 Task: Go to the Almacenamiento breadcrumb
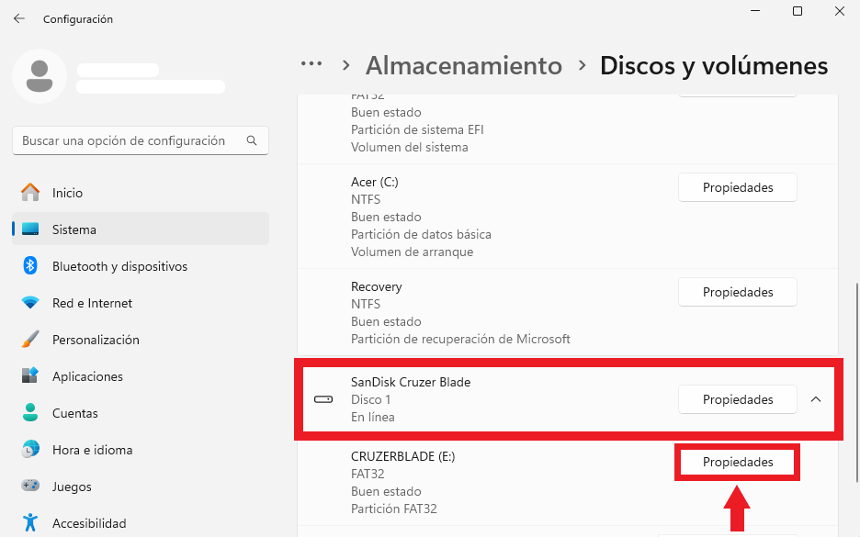click(x=463, y=65)
